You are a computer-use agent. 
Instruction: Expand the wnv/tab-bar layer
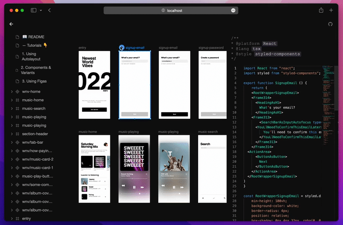[x=12, y=142]
